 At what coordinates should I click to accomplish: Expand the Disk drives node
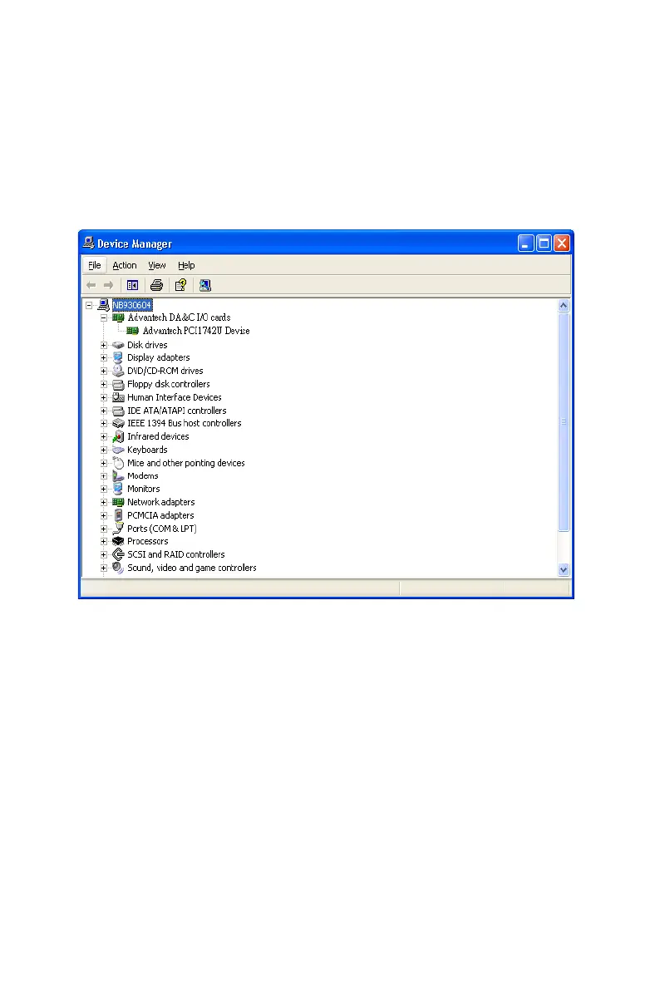tap(104, 345)
